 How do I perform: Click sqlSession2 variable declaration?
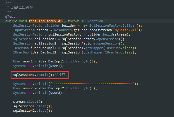click(46, 43)
